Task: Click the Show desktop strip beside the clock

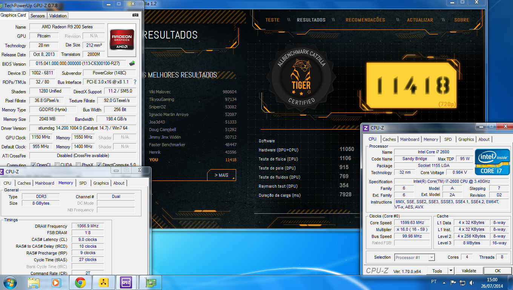Action: [510, 282]
